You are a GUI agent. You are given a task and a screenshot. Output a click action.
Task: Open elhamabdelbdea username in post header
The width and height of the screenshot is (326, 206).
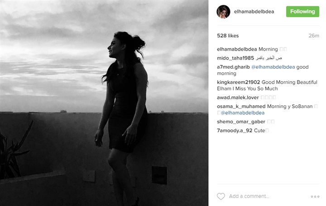point(254,12)
